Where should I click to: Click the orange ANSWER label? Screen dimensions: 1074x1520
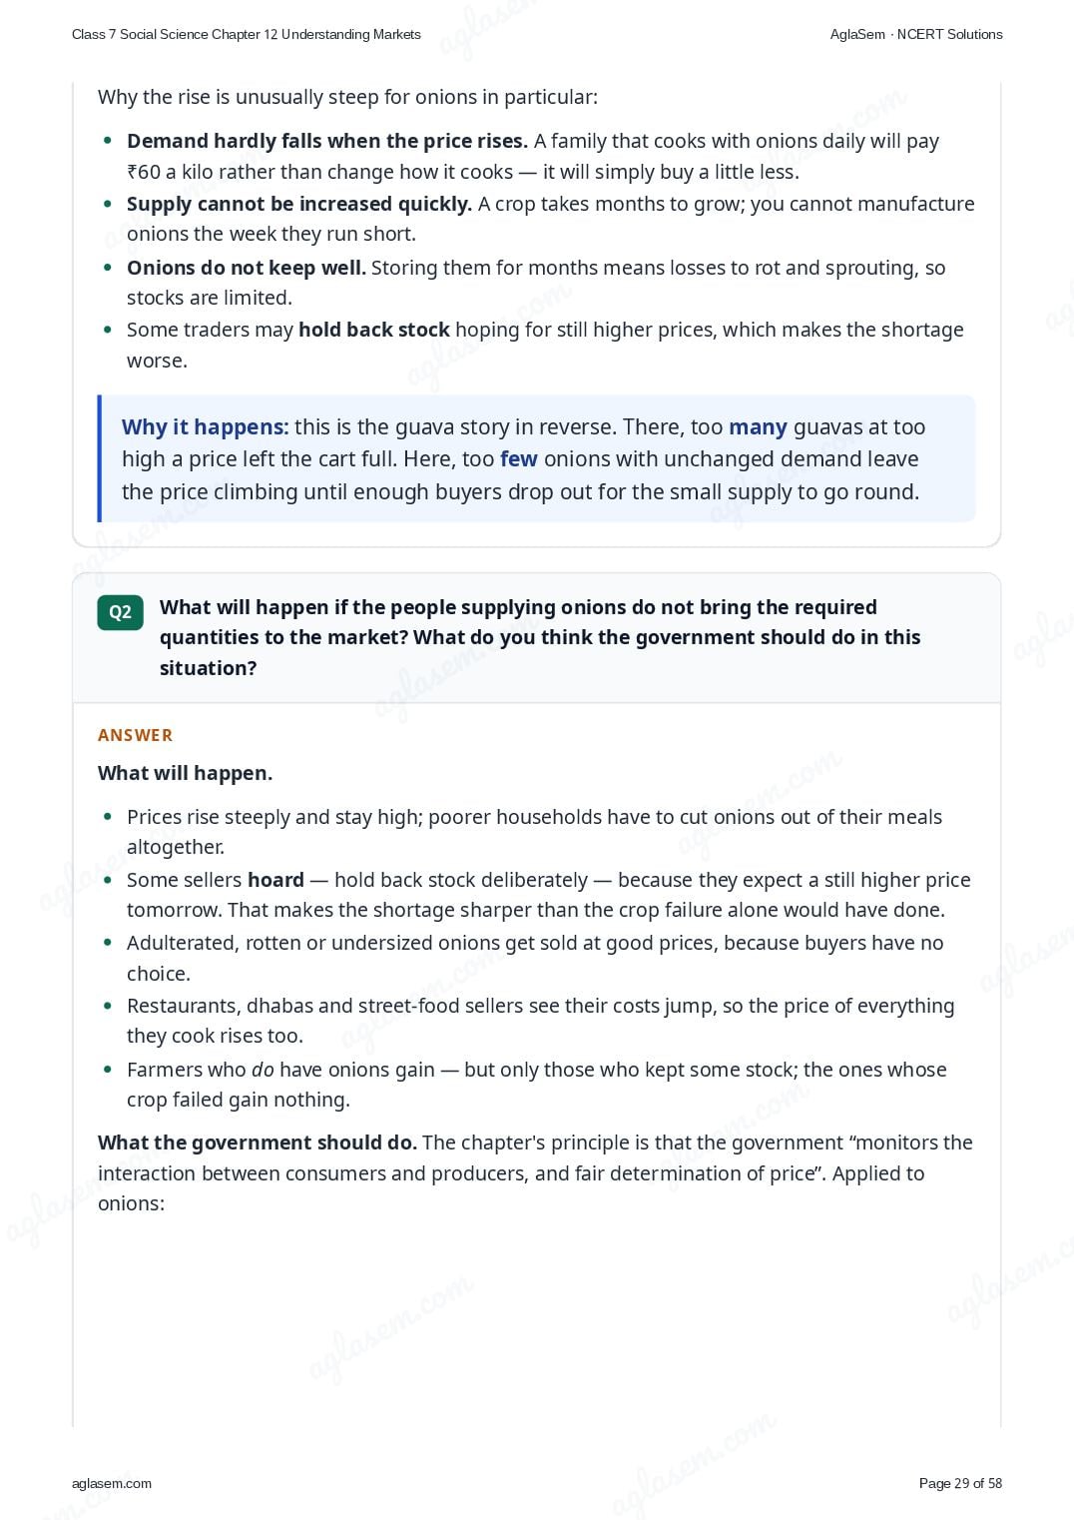[135, 735]
